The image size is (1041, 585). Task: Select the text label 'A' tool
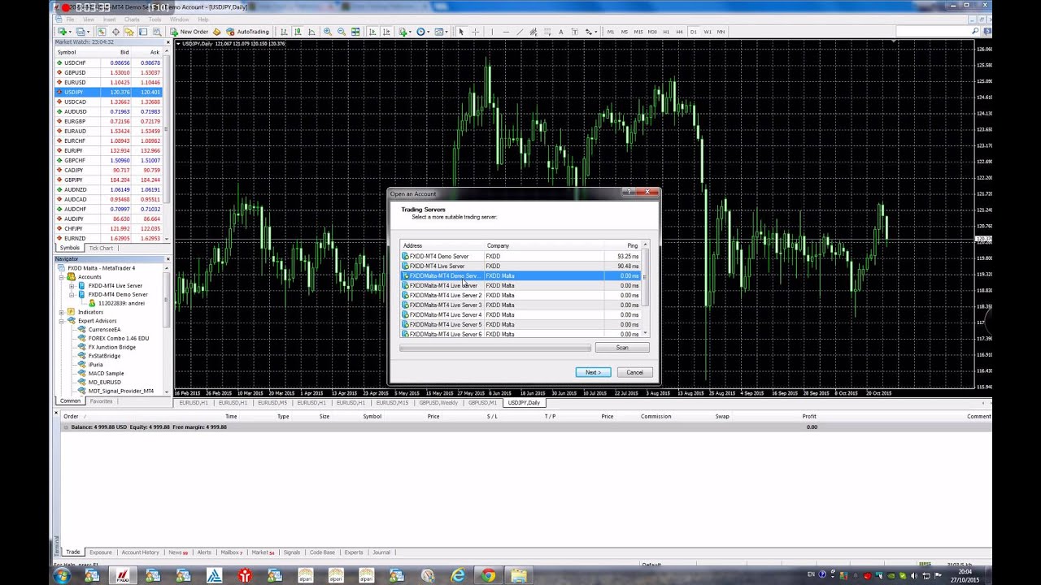click(560, 32)
